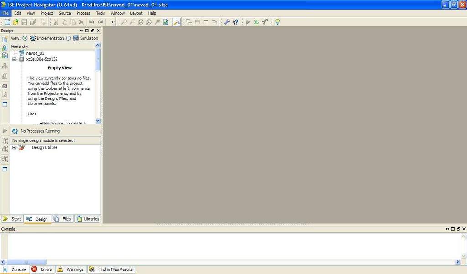Click the wrench settings toolbar icon
Screen dimensions: 467x274
click(227, 22)
